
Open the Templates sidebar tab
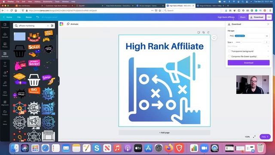click(x=5, y=25)
